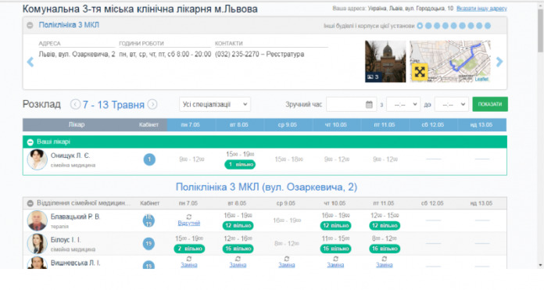Go to next building arrow
The width and height of the screenshot is (544, 290).
(x=499, y=62)
